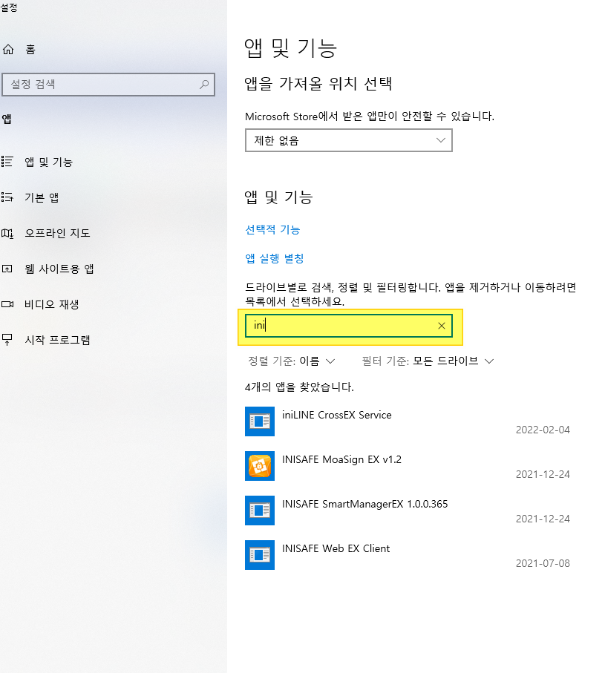Click the 2021-07-08 install date
The height and width of the screenshot is (673, 605).
pos(543,563)
